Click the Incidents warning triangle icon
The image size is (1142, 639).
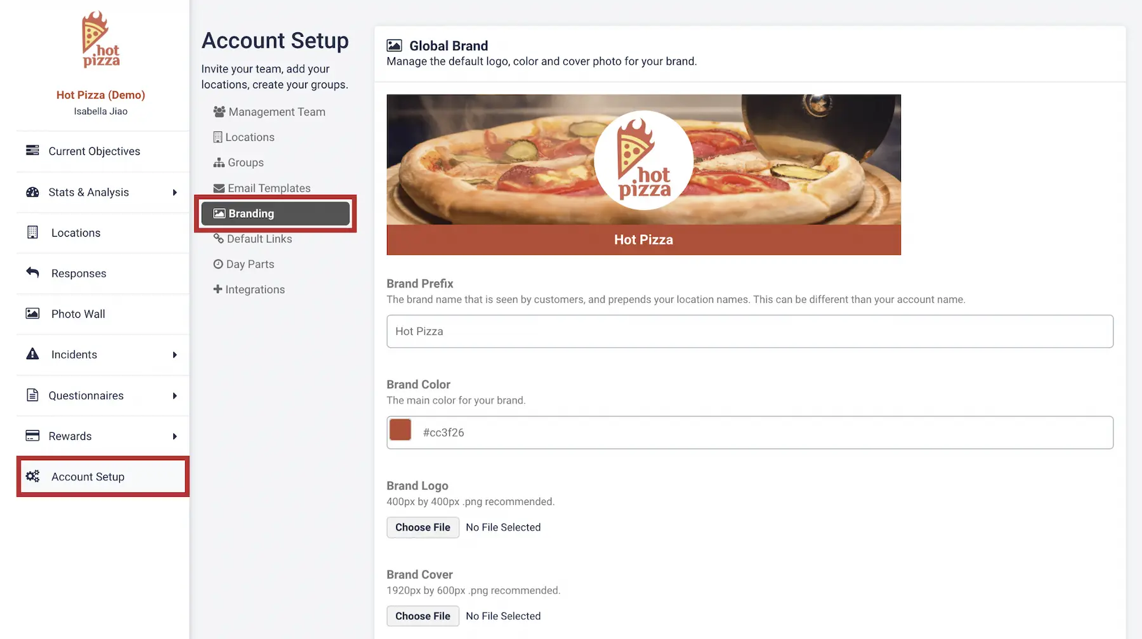point(32,353)
